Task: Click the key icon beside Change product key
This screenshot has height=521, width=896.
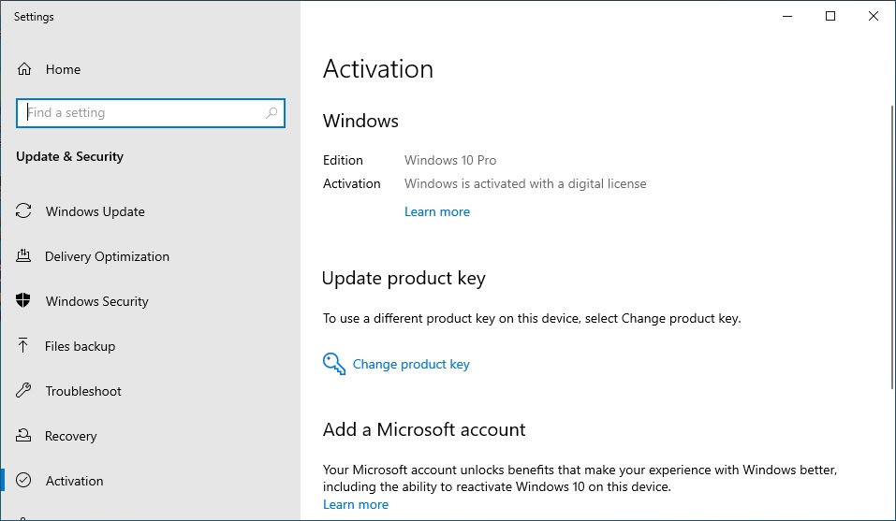Action: click(x=334, y=364)
